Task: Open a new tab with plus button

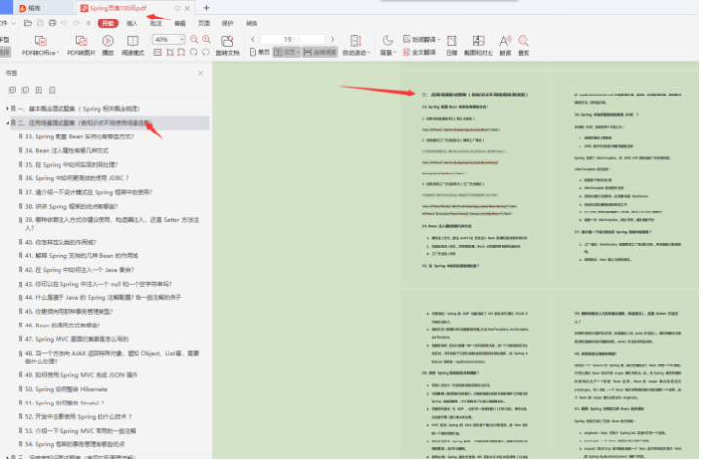Action: (x=206, y=8)
